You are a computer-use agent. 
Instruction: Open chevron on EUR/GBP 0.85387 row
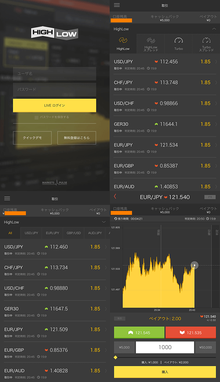tap(216, 166)
